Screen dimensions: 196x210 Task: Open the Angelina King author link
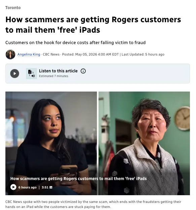[29, 55]
